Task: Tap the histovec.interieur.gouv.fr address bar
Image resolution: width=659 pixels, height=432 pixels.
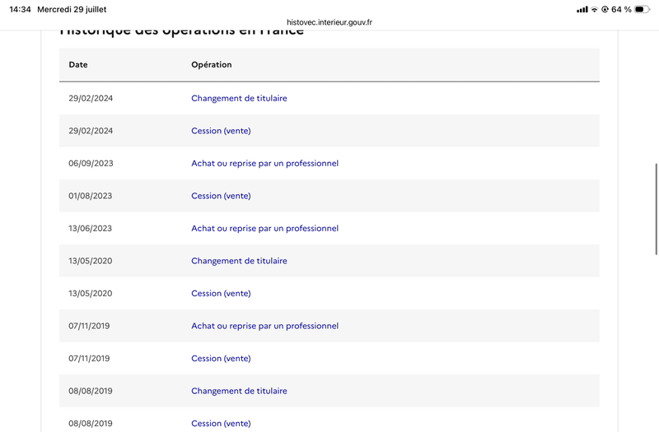Action: [329, 22]
